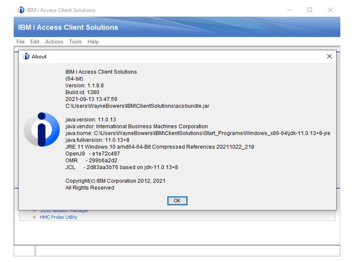
Task: Click the app icon in main window title bar
Action: pyautogui.click(x=21, y=10)
